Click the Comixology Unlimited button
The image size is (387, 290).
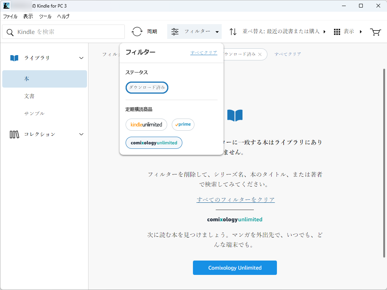(x=235, y=267)
